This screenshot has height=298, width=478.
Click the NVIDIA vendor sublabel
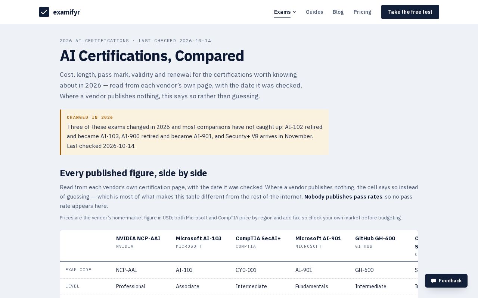[125, 246]
